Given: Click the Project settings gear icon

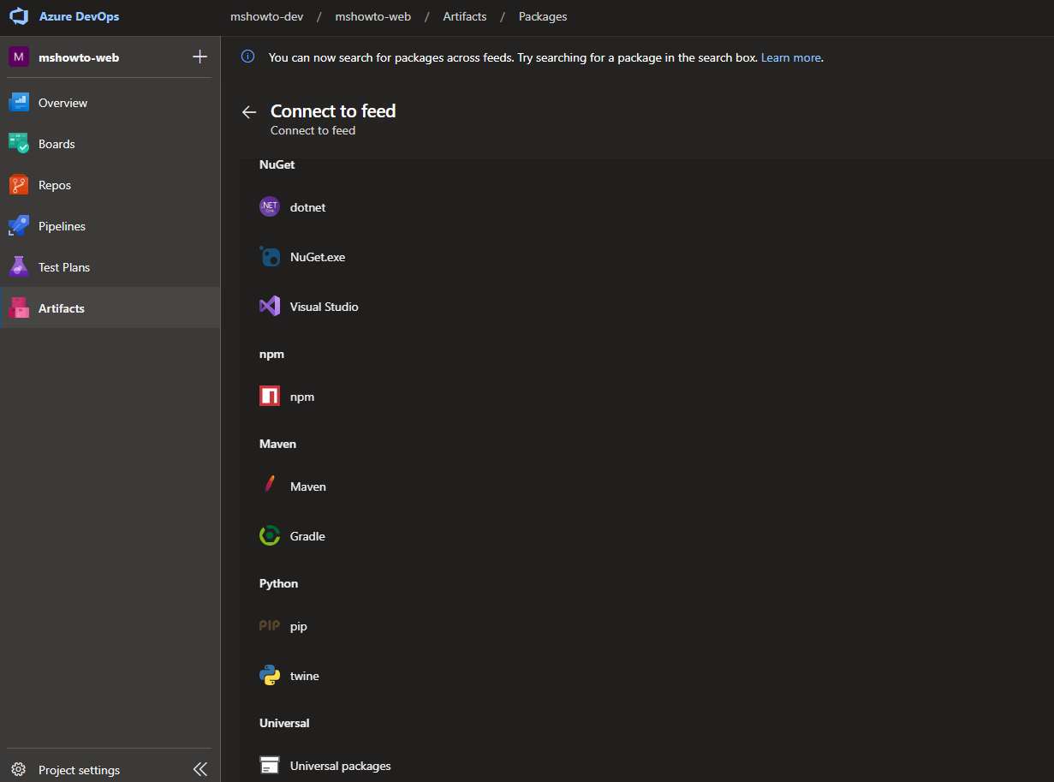Looking at the screenshot, I should click(x=19, y=769).
